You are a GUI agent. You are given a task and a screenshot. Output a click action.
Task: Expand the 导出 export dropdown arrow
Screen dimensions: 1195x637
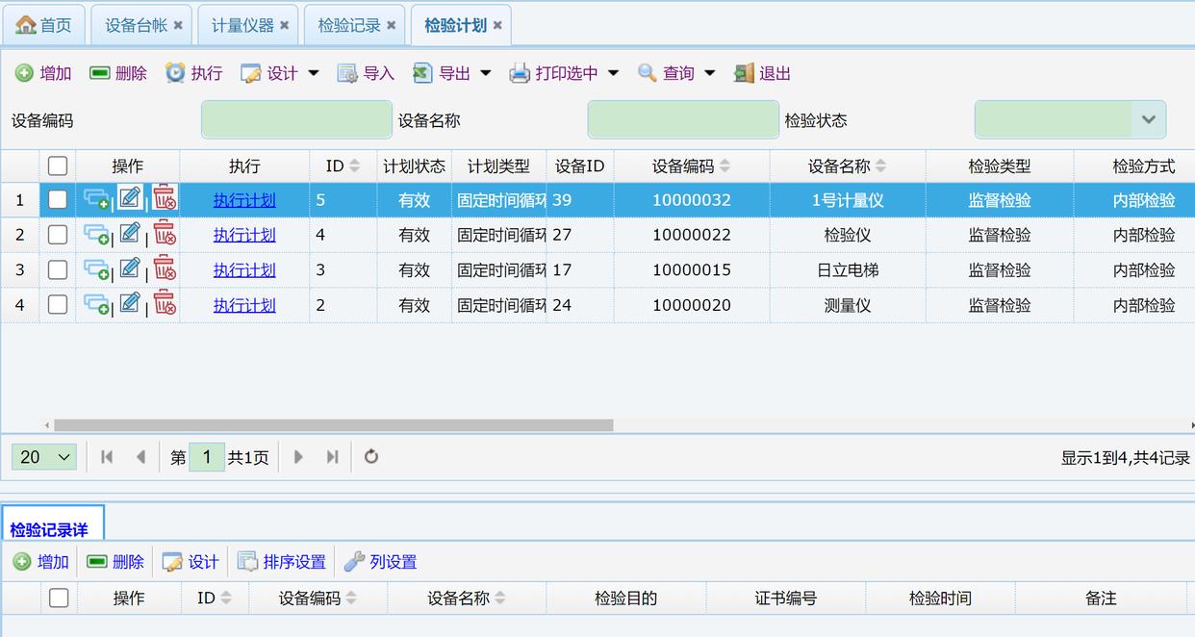pos(486,73)
